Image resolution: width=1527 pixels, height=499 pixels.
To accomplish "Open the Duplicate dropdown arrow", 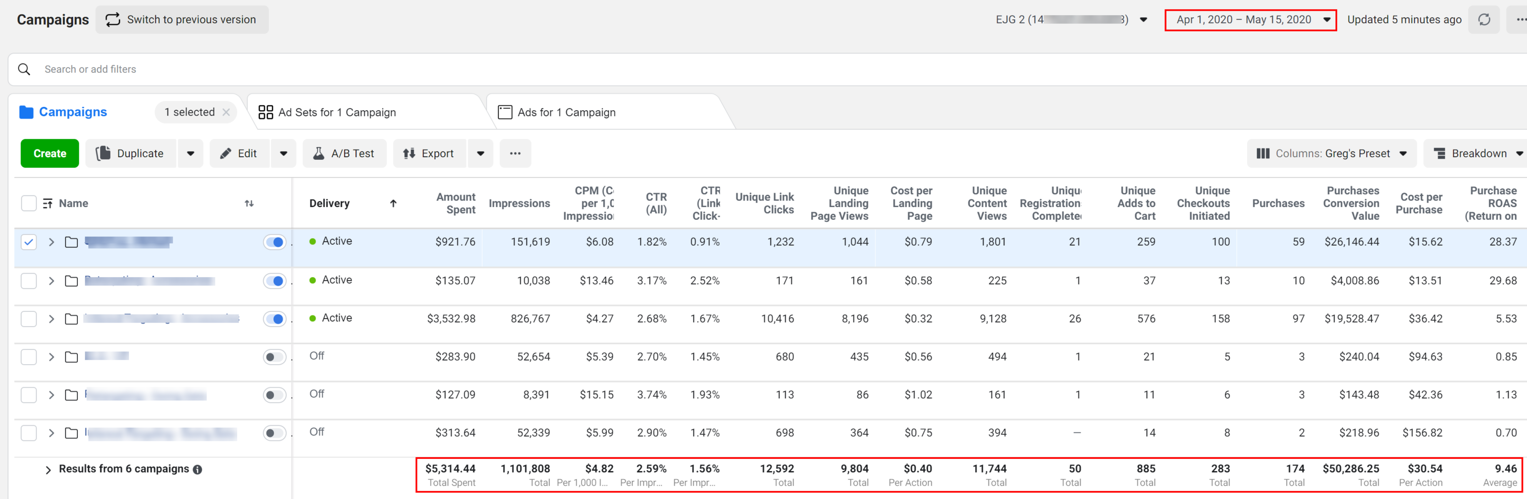I will [190, 154].
